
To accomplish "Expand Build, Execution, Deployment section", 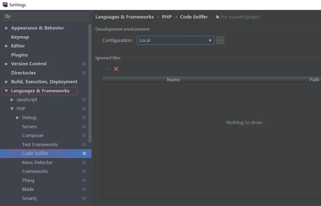I will [x=6, y=82].
